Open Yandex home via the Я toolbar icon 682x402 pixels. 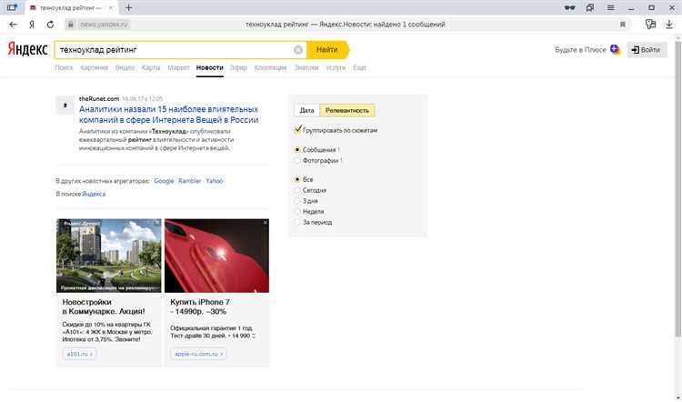(32, 25)
